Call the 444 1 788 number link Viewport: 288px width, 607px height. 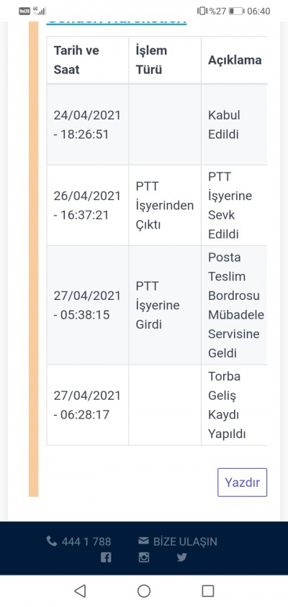coord(86,541)
